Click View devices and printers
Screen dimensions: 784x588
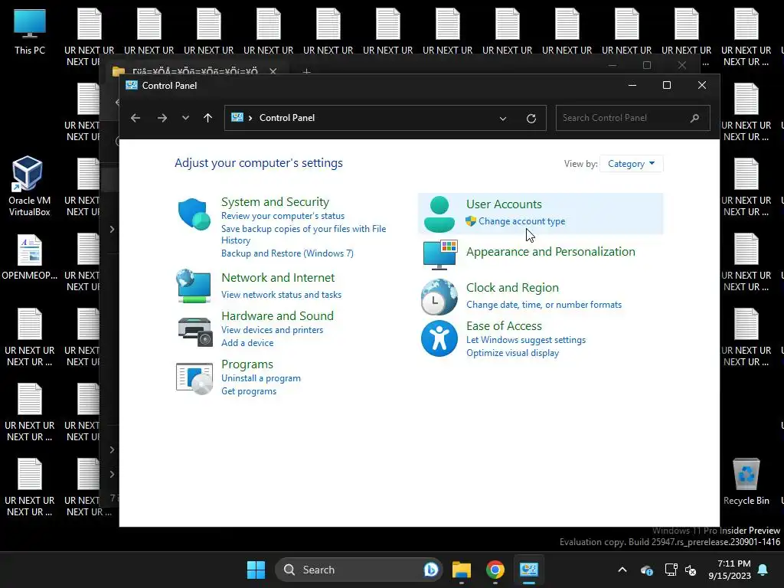tap(272, 330)
